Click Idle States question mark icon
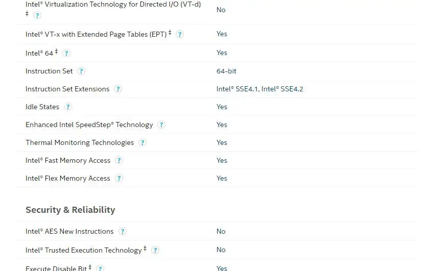The width and height of the screenshot is (431, 271). click(68, 107)
